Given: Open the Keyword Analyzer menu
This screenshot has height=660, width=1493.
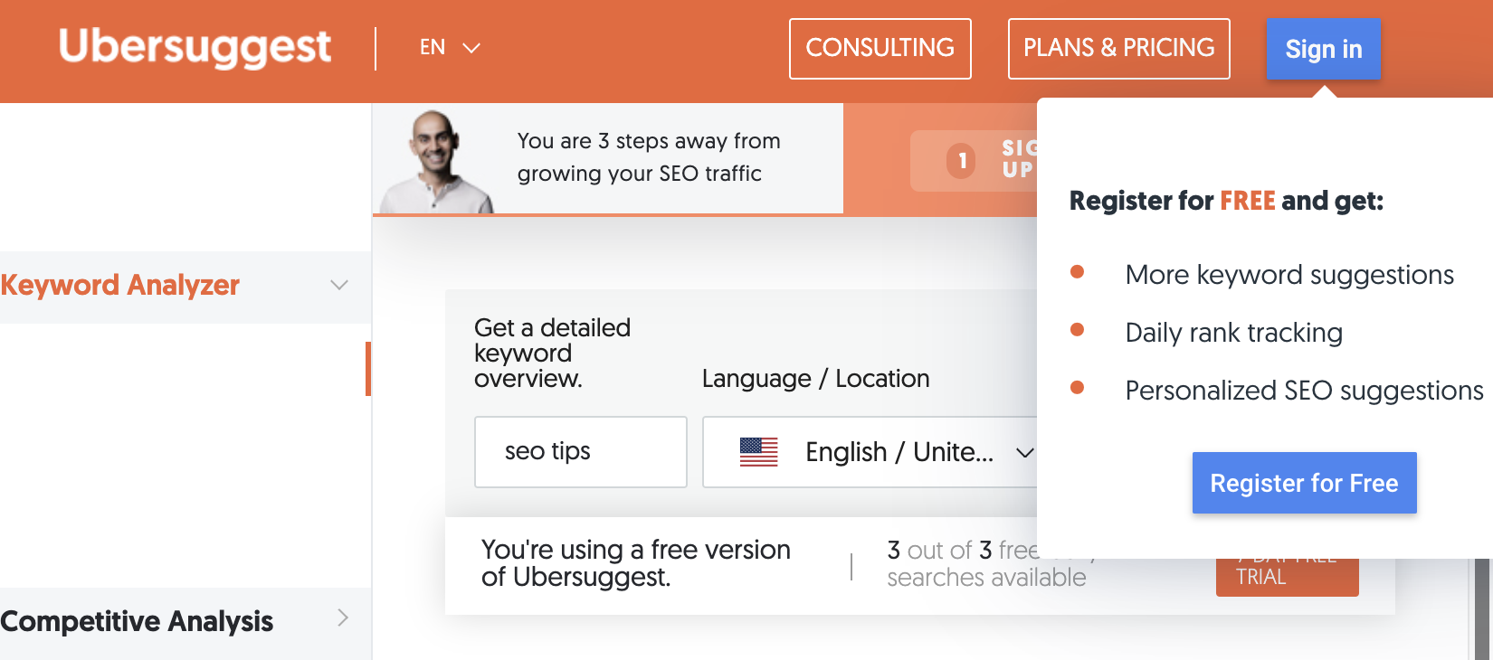Looking at the screenshot, I should coord(120,286).
